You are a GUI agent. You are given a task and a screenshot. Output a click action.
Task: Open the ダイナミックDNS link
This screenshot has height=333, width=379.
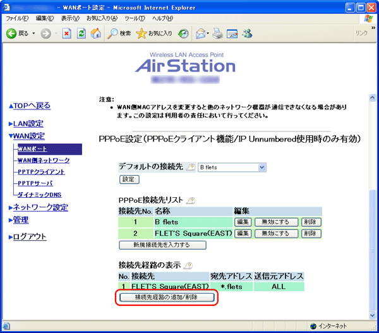point(40,195)
